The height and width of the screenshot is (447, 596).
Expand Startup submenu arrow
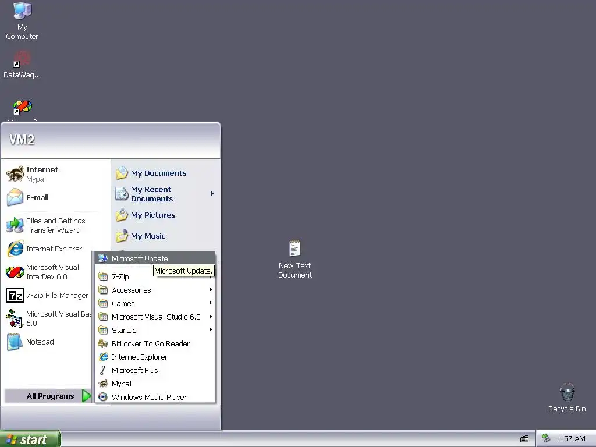pyautogui.click(x=210, y=329)
